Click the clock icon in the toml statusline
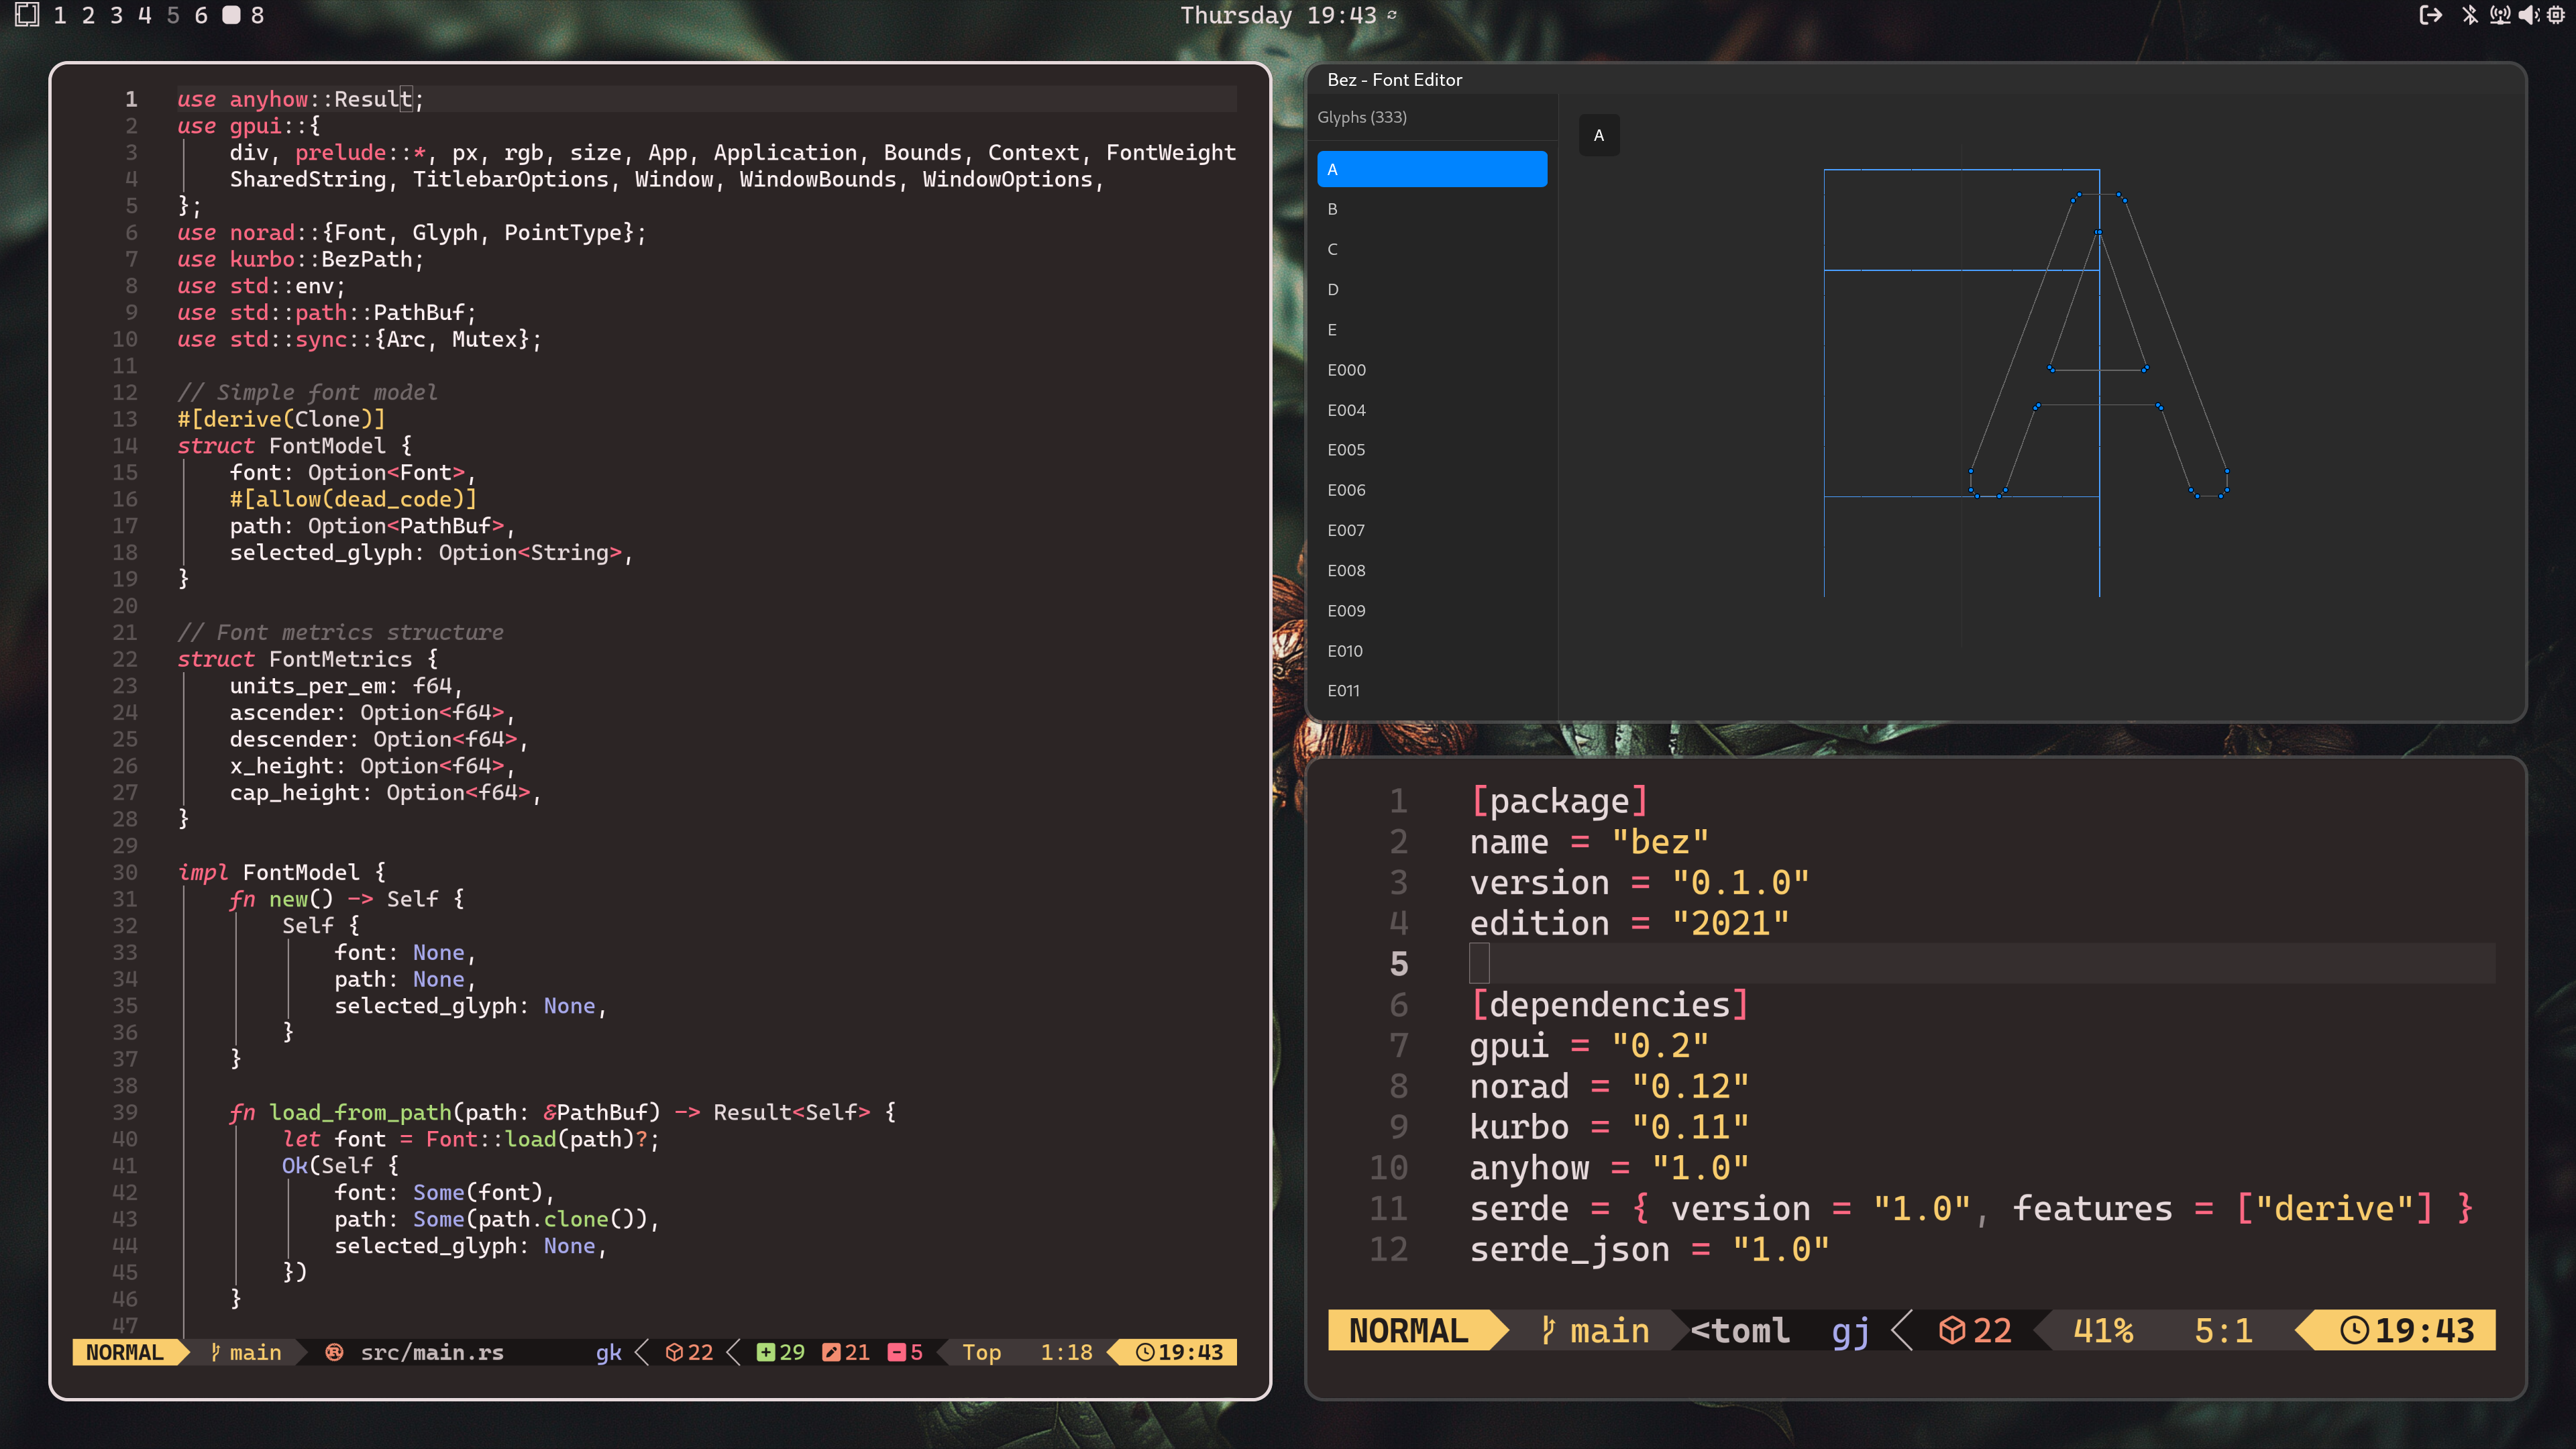This screenshot has height=1449, width=2576. pos(2354,1330)
